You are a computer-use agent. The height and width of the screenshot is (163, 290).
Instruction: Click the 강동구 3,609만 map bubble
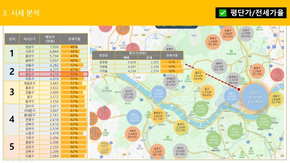click(x=276, y=99)
